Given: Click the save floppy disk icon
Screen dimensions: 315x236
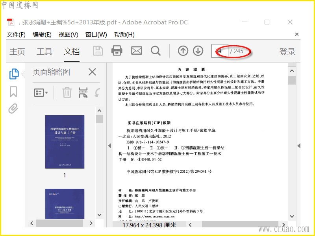Looking at the screenshot, I should (x=98, y=51).
